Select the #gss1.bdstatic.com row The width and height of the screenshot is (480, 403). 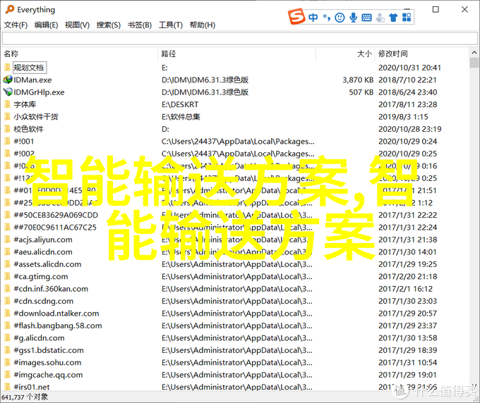[x=235, y=350]
